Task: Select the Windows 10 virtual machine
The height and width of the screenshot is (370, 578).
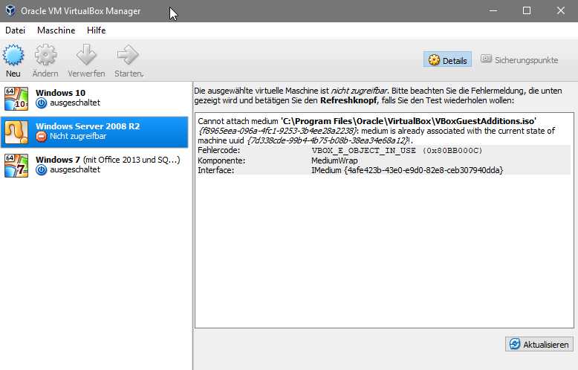Action: (94, 98)
